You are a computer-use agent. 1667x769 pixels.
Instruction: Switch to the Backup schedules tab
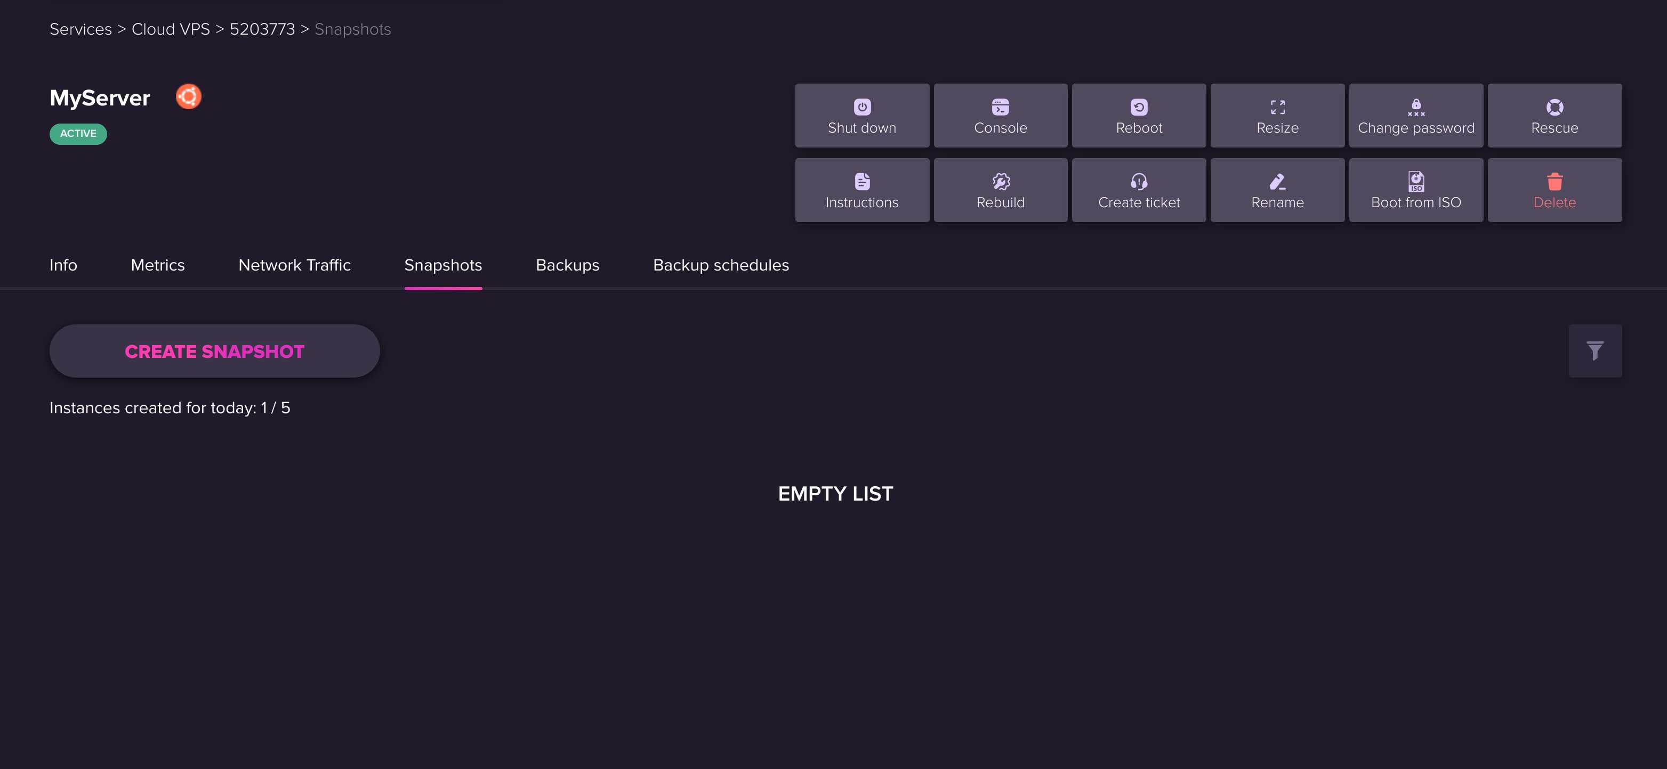(721, 266)
